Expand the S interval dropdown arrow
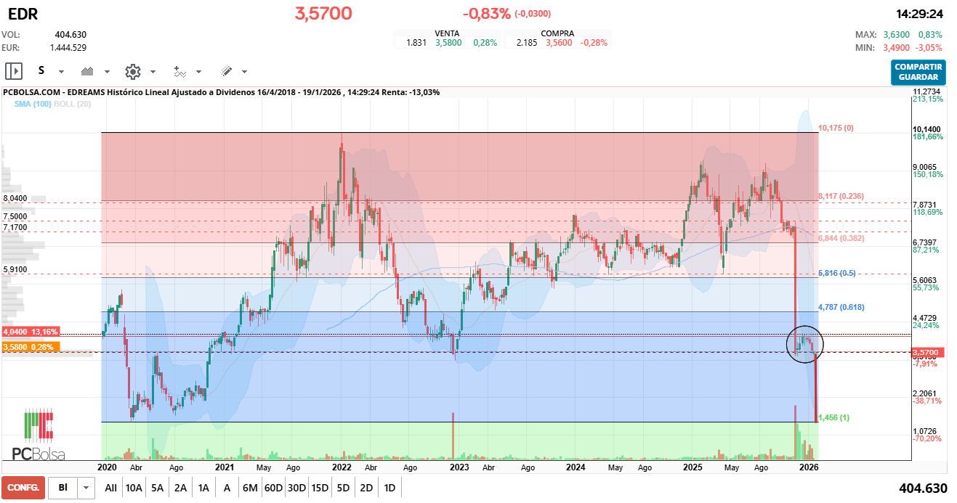 [x=61, y=72]
